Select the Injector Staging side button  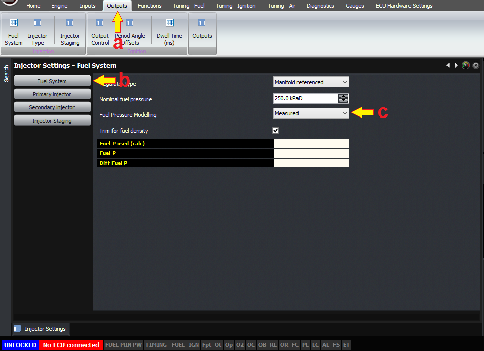coord(52,121)
